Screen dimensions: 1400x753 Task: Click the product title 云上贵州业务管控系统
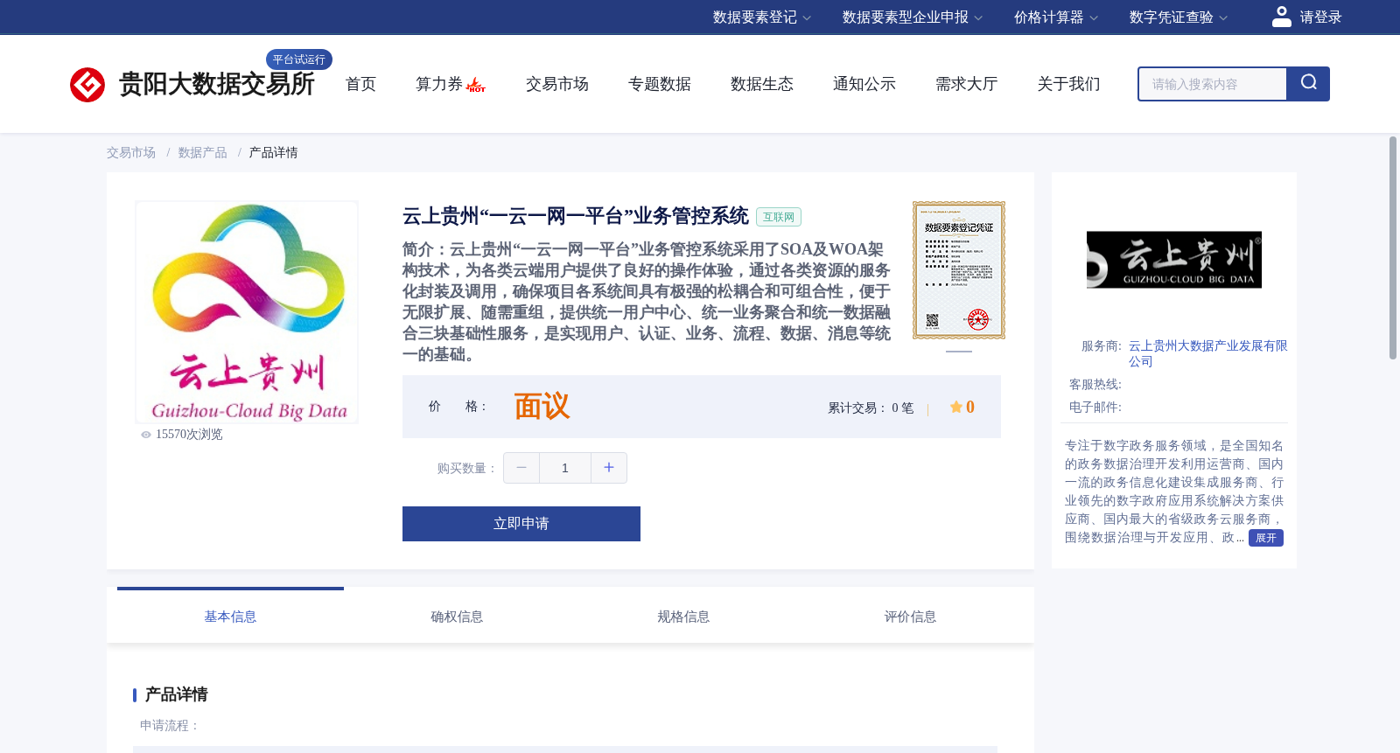coord(576,216)
